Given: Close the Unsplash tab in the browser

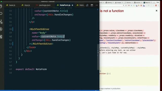Looking at the screenshot, I should 123,3.
